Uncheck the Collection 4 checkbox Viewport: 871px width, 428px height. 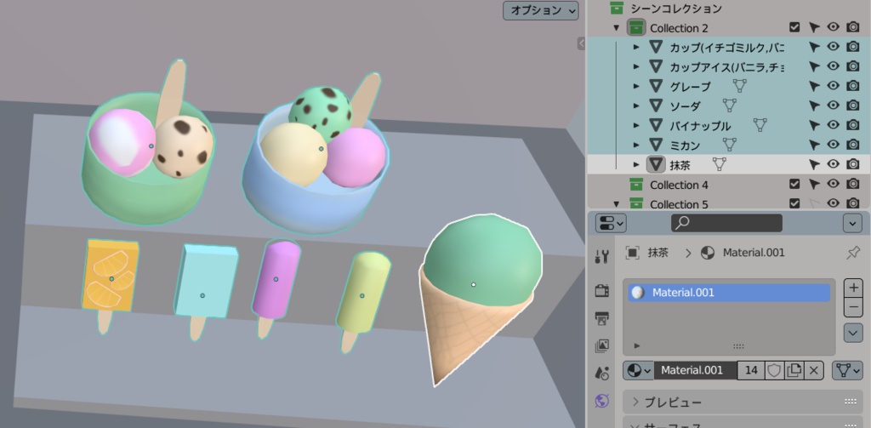795,184
